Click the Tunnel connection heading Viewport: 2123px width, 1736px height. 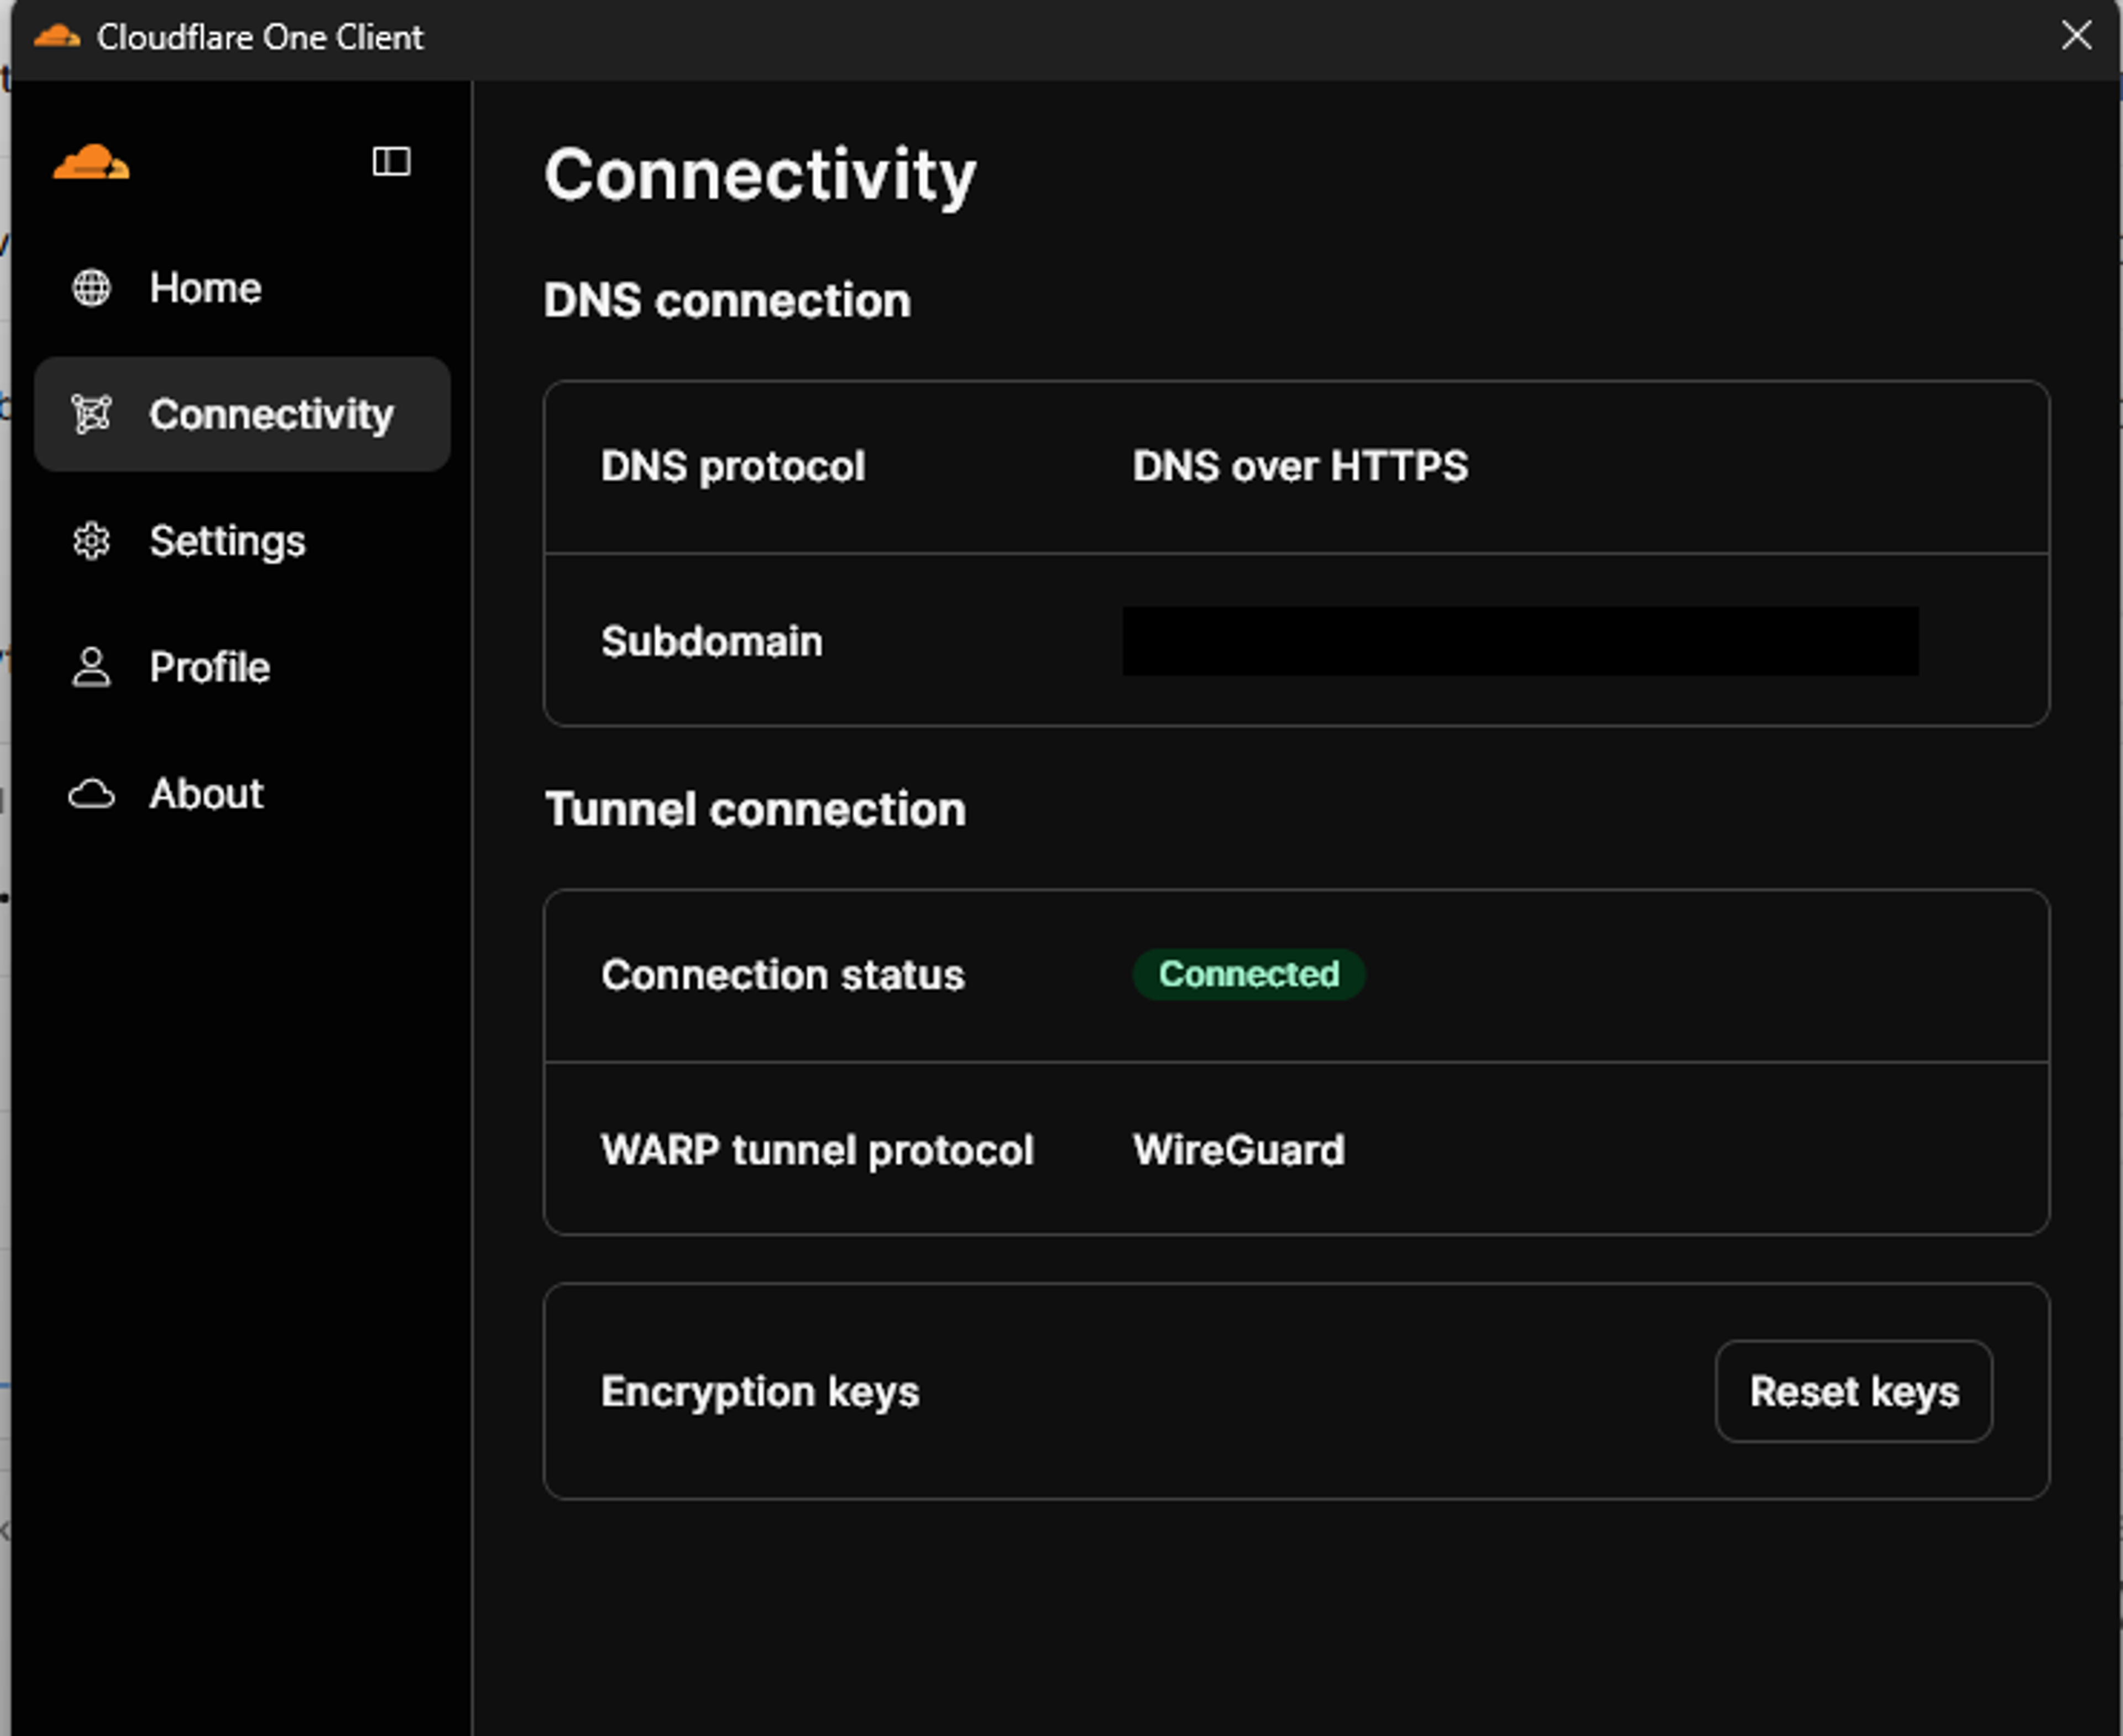point(756,809)
